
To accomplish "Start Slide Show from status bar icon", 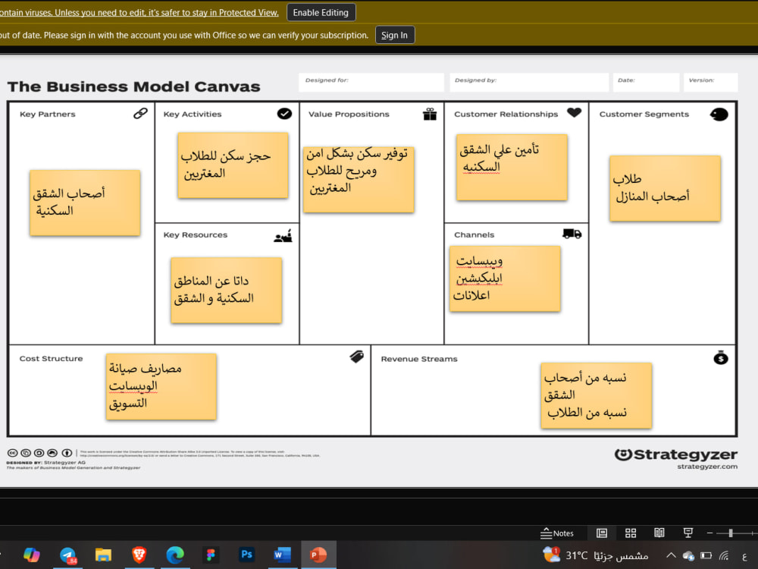I will pos(688,533).
